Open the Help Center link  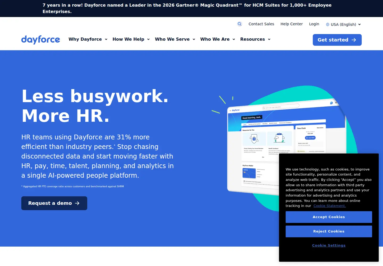[292, 24]
